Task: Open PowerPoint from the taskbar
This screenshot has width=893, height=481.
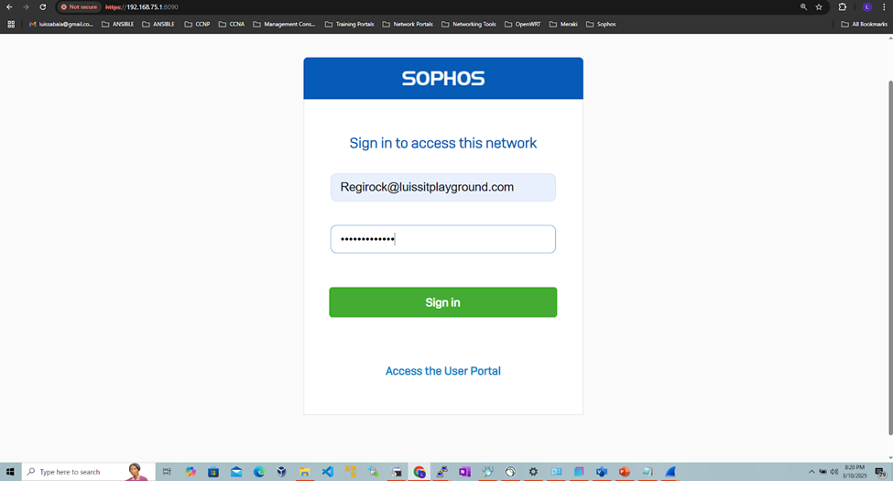Action: coord(625,471)
